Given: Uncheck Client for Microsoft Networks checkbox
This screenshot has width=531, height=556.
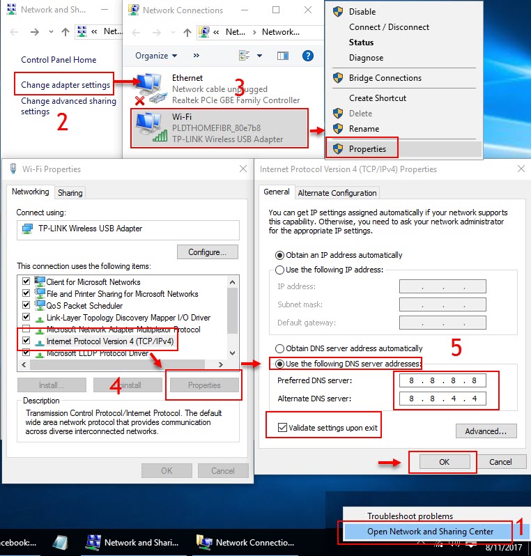Looking at the screenshot, I should click(26, 281).
